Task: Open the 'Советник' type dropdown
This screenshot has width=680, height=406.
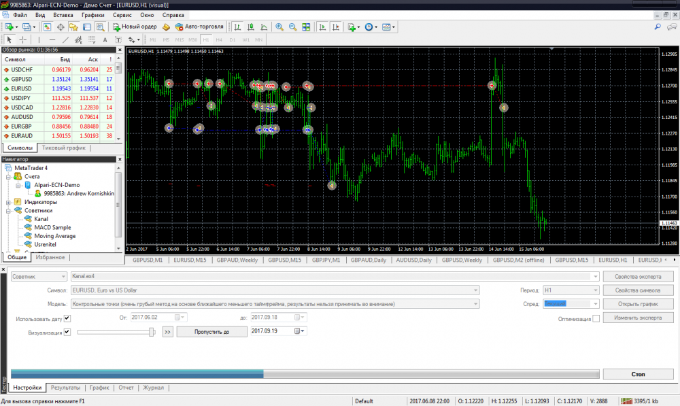Action: click(39, 276)
